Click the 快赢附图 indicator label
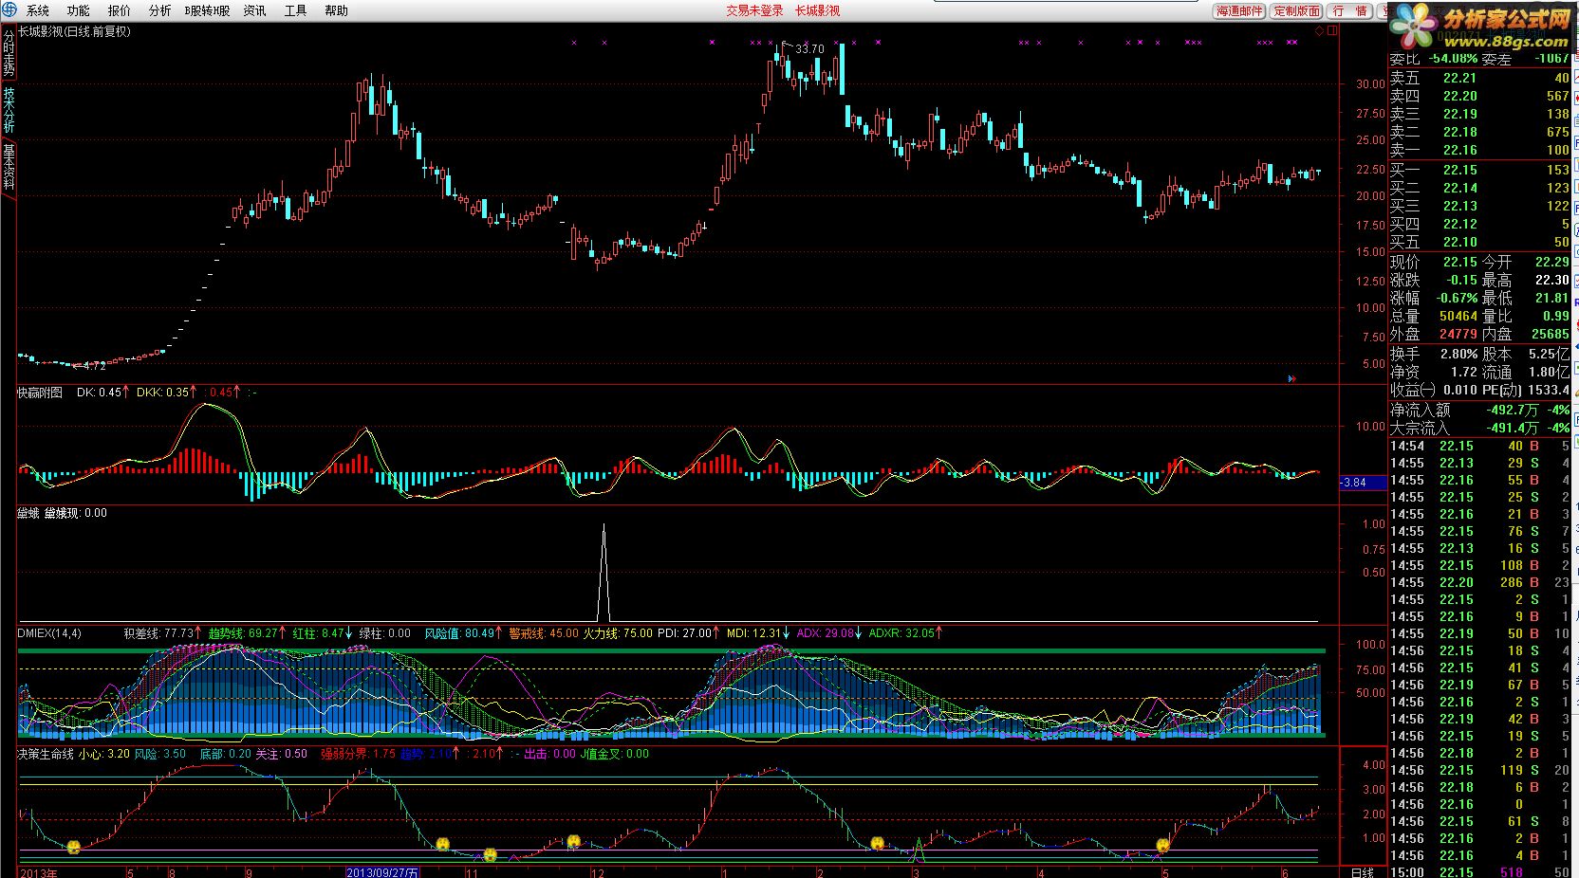 pyautogui.click(x=40, y=392)
